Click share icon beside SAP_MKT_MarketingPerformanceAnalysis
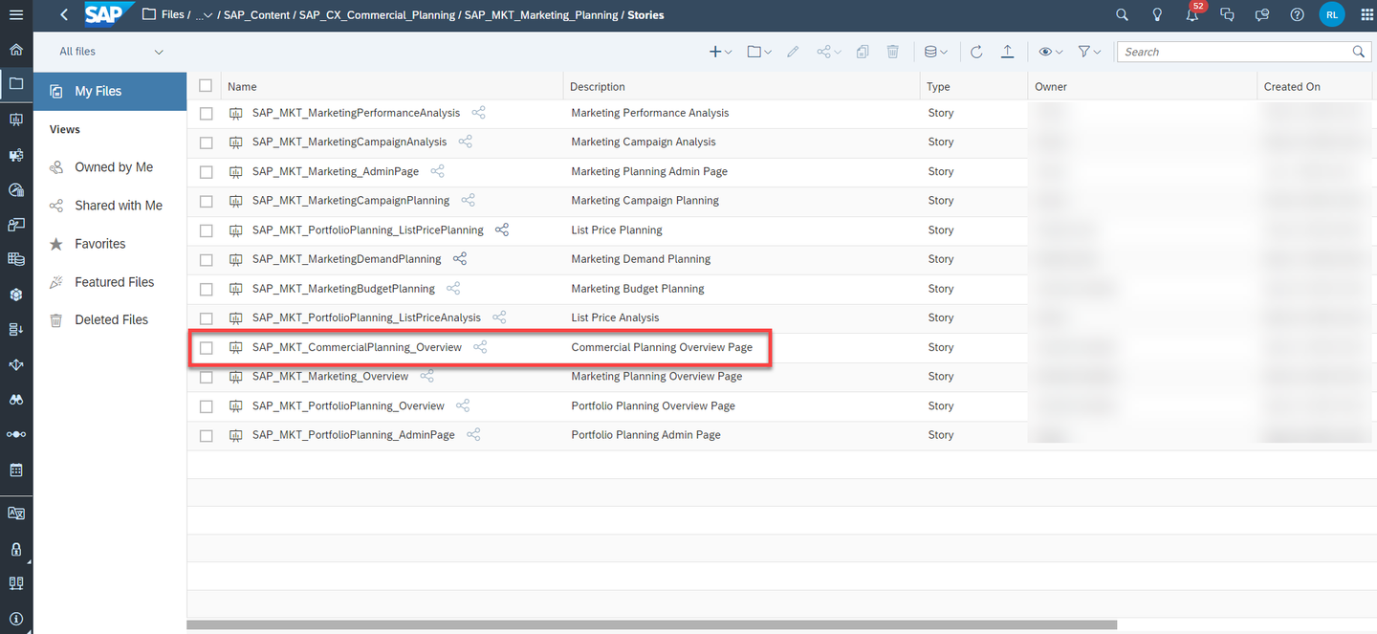The width and height of the screenshot is (1377, 634). [x=479, y=113]
